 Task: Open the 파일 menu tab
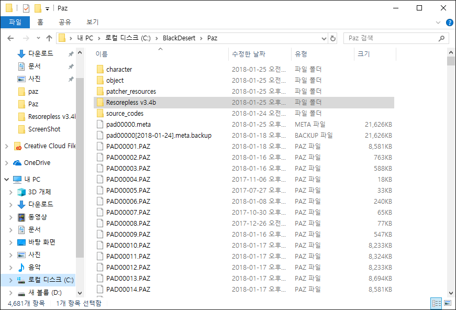pos(15,22)
